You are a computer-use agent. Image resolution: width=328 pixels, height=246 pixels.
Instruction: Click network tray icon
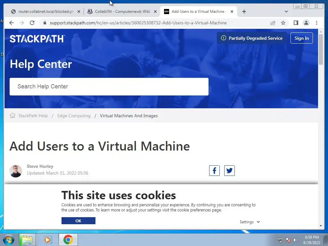[x=280, y=240]
